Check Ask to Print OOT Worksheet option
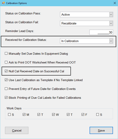The height and width of the screenshot is (139, 118). tap(6, 62)
